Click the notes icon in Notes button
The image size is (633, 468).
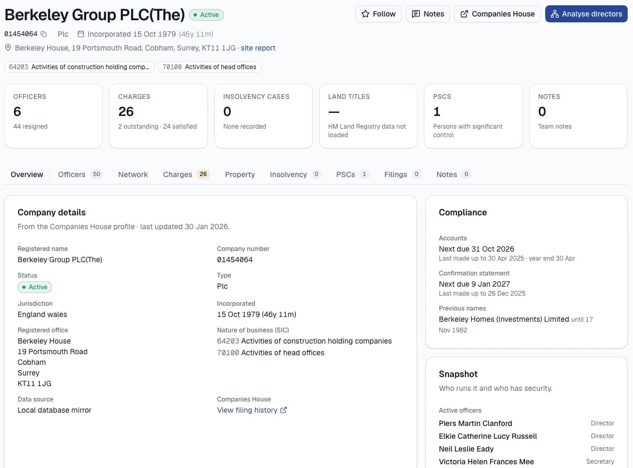415,14
